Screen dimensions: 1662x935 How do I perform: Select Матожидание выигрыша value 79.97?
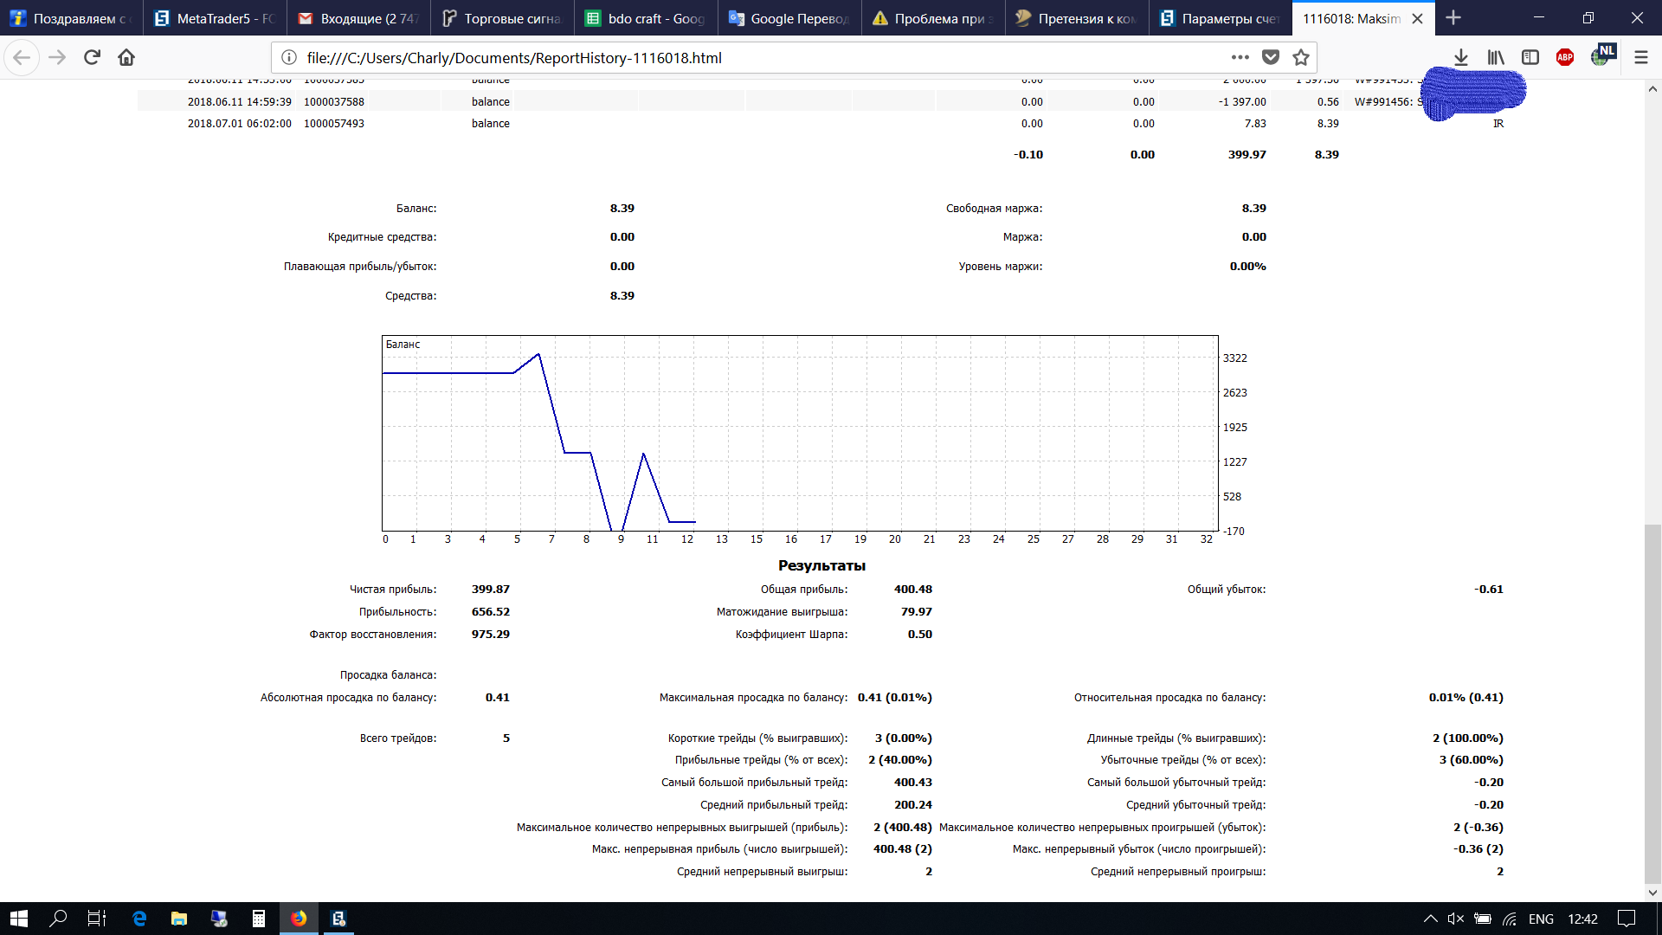pos(917,611)
